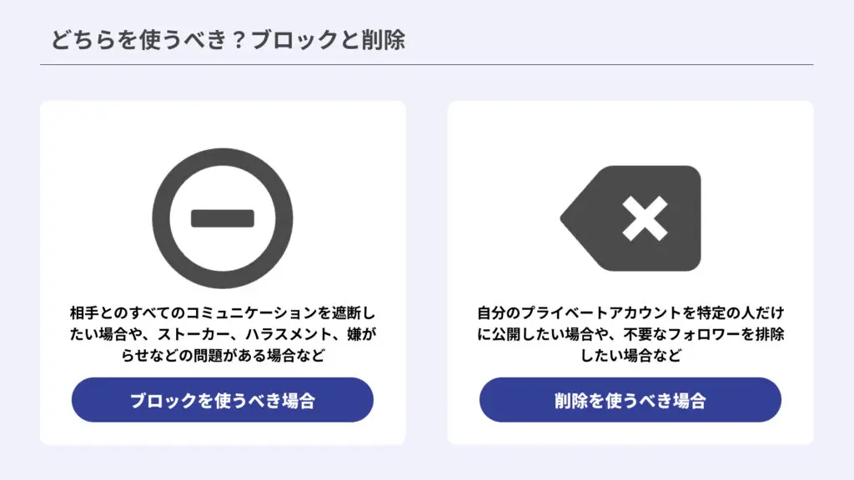Click the delete (backspace X) icon
The height and width of the screenshot is (480, 854).
click(630, 218)
